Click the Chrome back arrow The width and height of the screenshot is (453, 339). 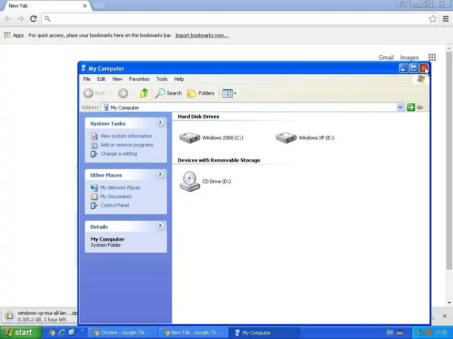click(8, 19)
